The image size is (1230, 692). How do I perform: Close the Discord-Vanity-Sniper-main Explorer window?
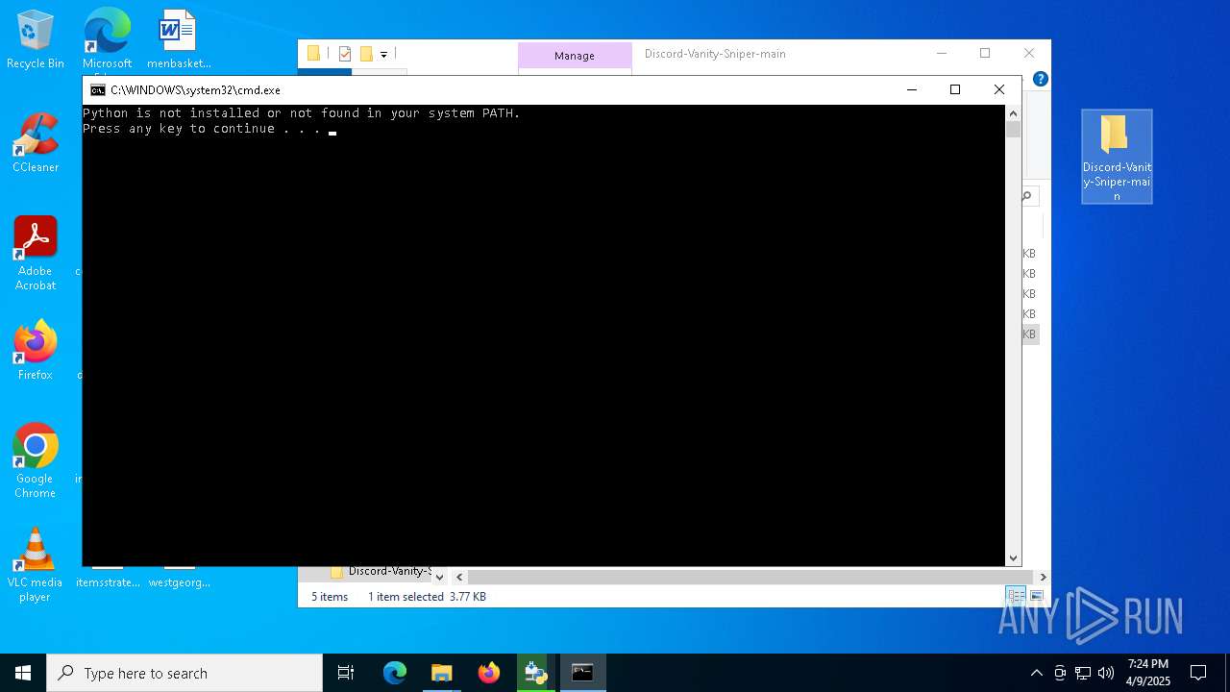coord(1029,53)
